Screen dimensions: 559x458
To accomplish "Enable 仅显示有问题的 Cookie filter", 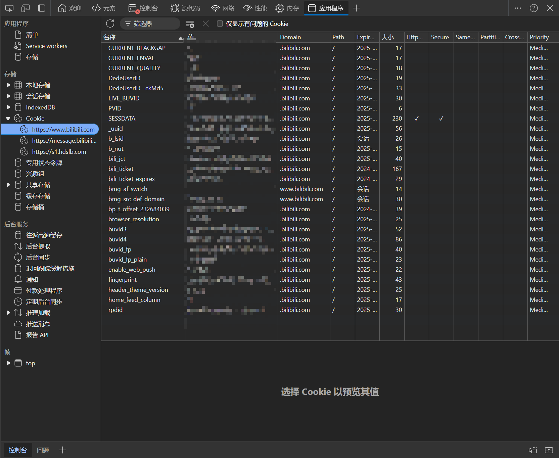I will click(220, 24).
